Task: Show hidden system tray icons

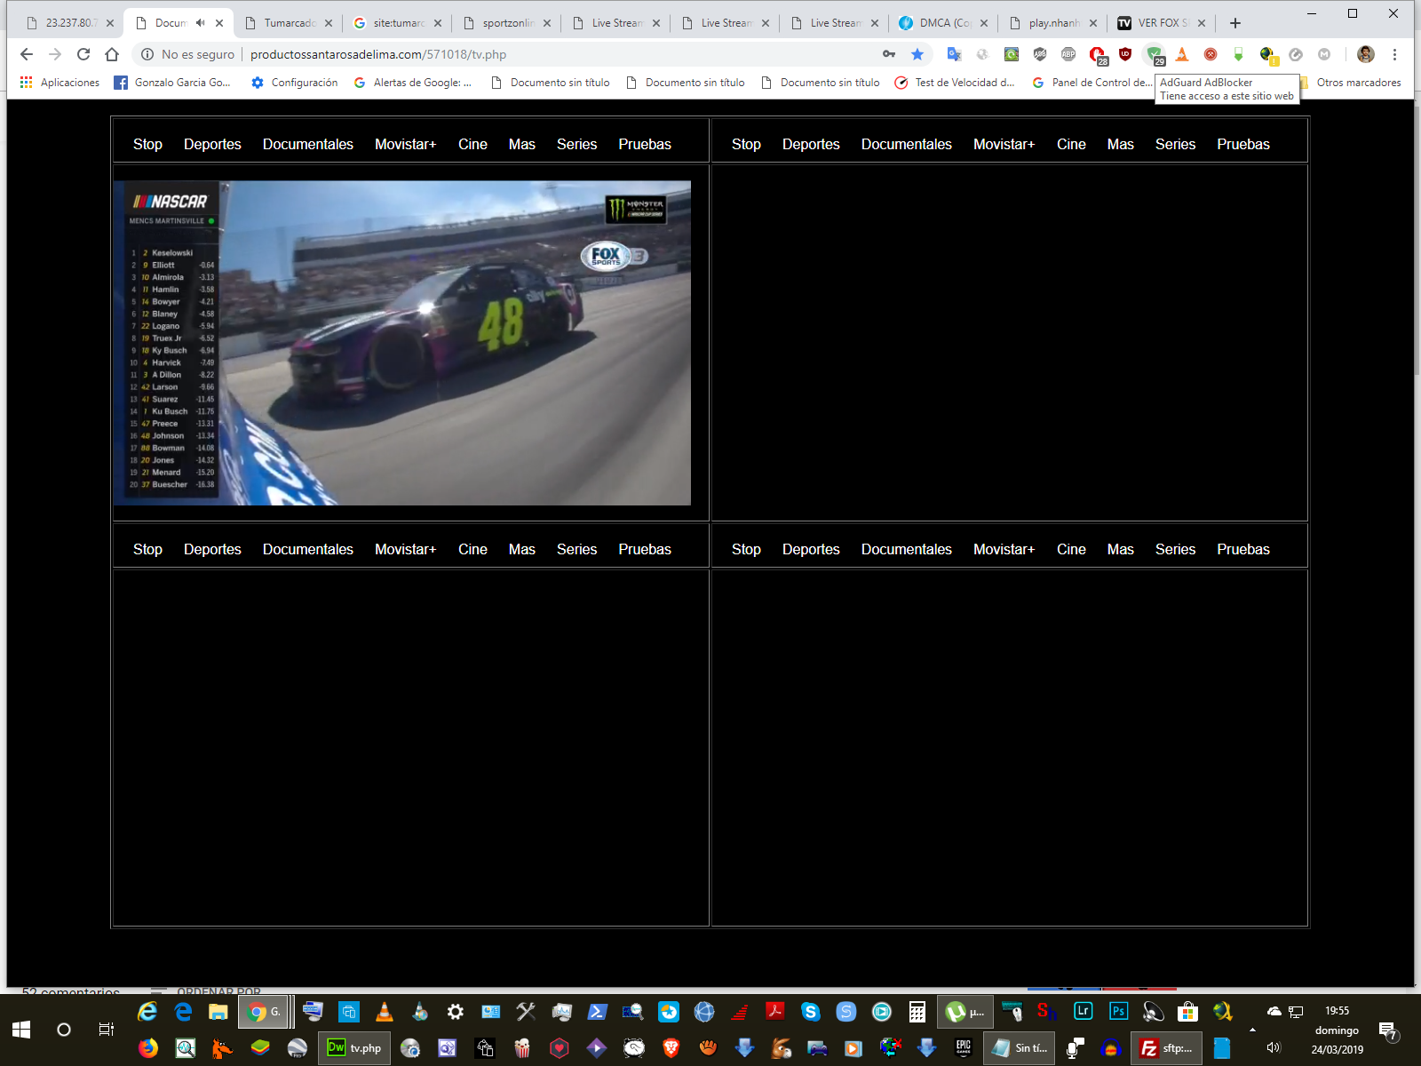Action: (1252, 1030)
